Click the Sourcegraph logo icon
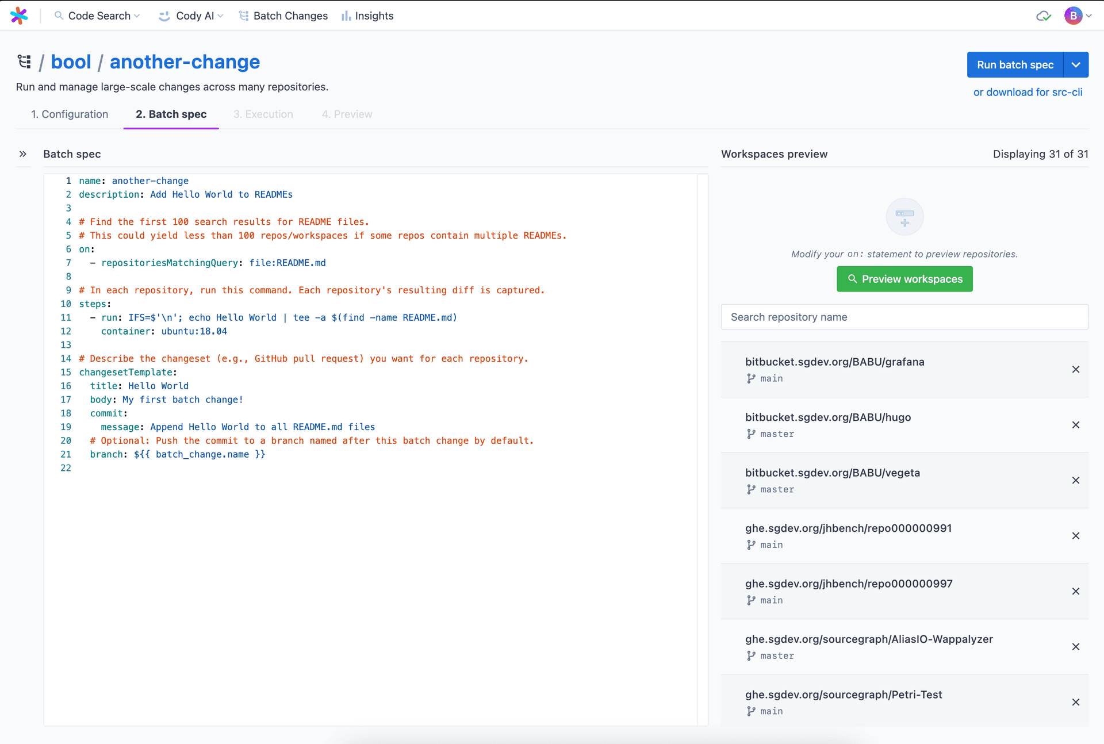This screenshot has width=1104, height=744. coord(19,16)
